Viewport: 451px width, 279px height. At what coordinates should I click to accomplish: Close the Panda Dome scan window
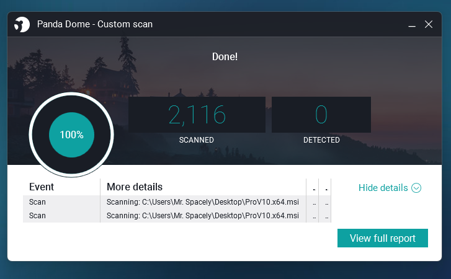point(429,24)
